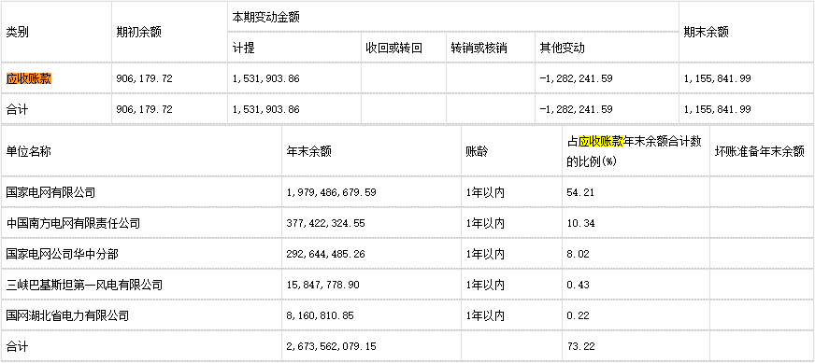Image resolution: width=815 pixels, height=363 pixels.
Task: Select the value 1,979,486,679.59
Action: click(x=331, y=192)
